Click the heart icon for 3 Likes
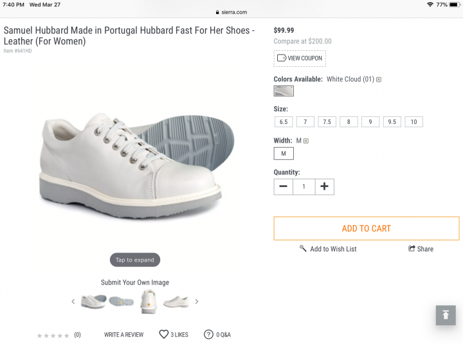 coord(163,334)
